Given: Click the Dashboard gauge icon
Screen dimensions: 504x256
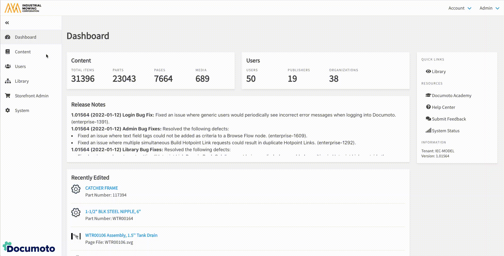Looking at the screenshot, I should [8, 37].
